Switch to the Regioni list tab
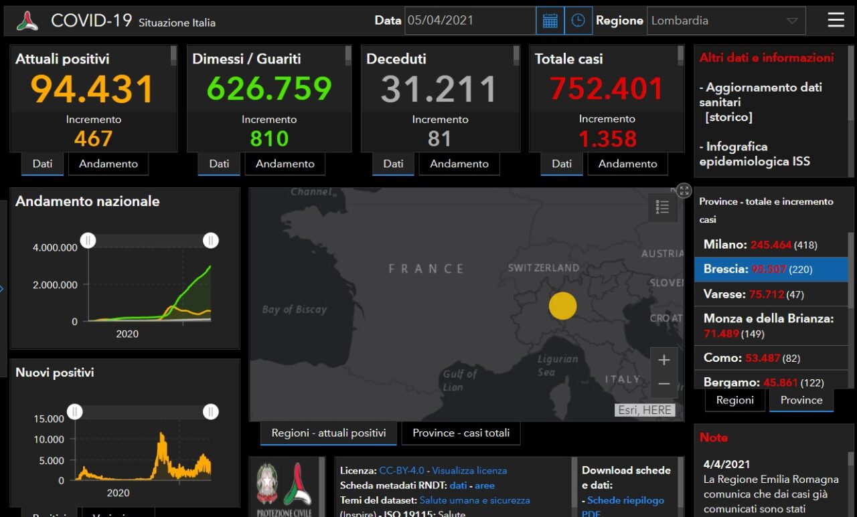The image size is (857, 517). pyautogui.click(x=734, y=400)
